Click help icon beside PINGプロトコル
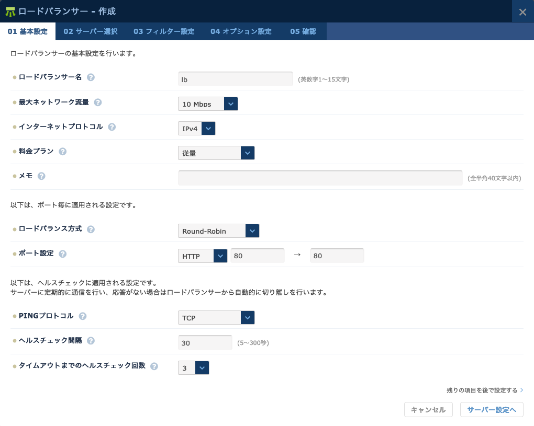This screenshot has height=426, width=534. pos(82,316)
